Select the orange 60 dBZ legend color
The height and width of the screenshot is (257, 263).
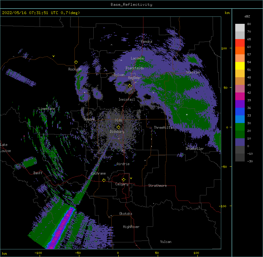coord(240,50)
